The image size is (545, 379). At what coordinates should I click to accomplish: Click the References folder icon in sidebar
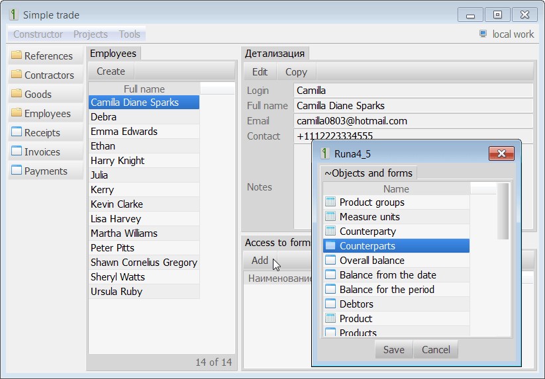17,56
